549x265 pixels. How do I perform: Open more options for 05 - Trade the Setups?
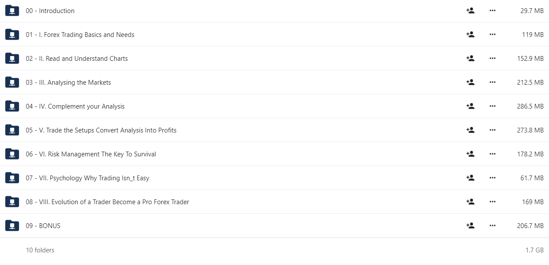(x=492, y=130)
